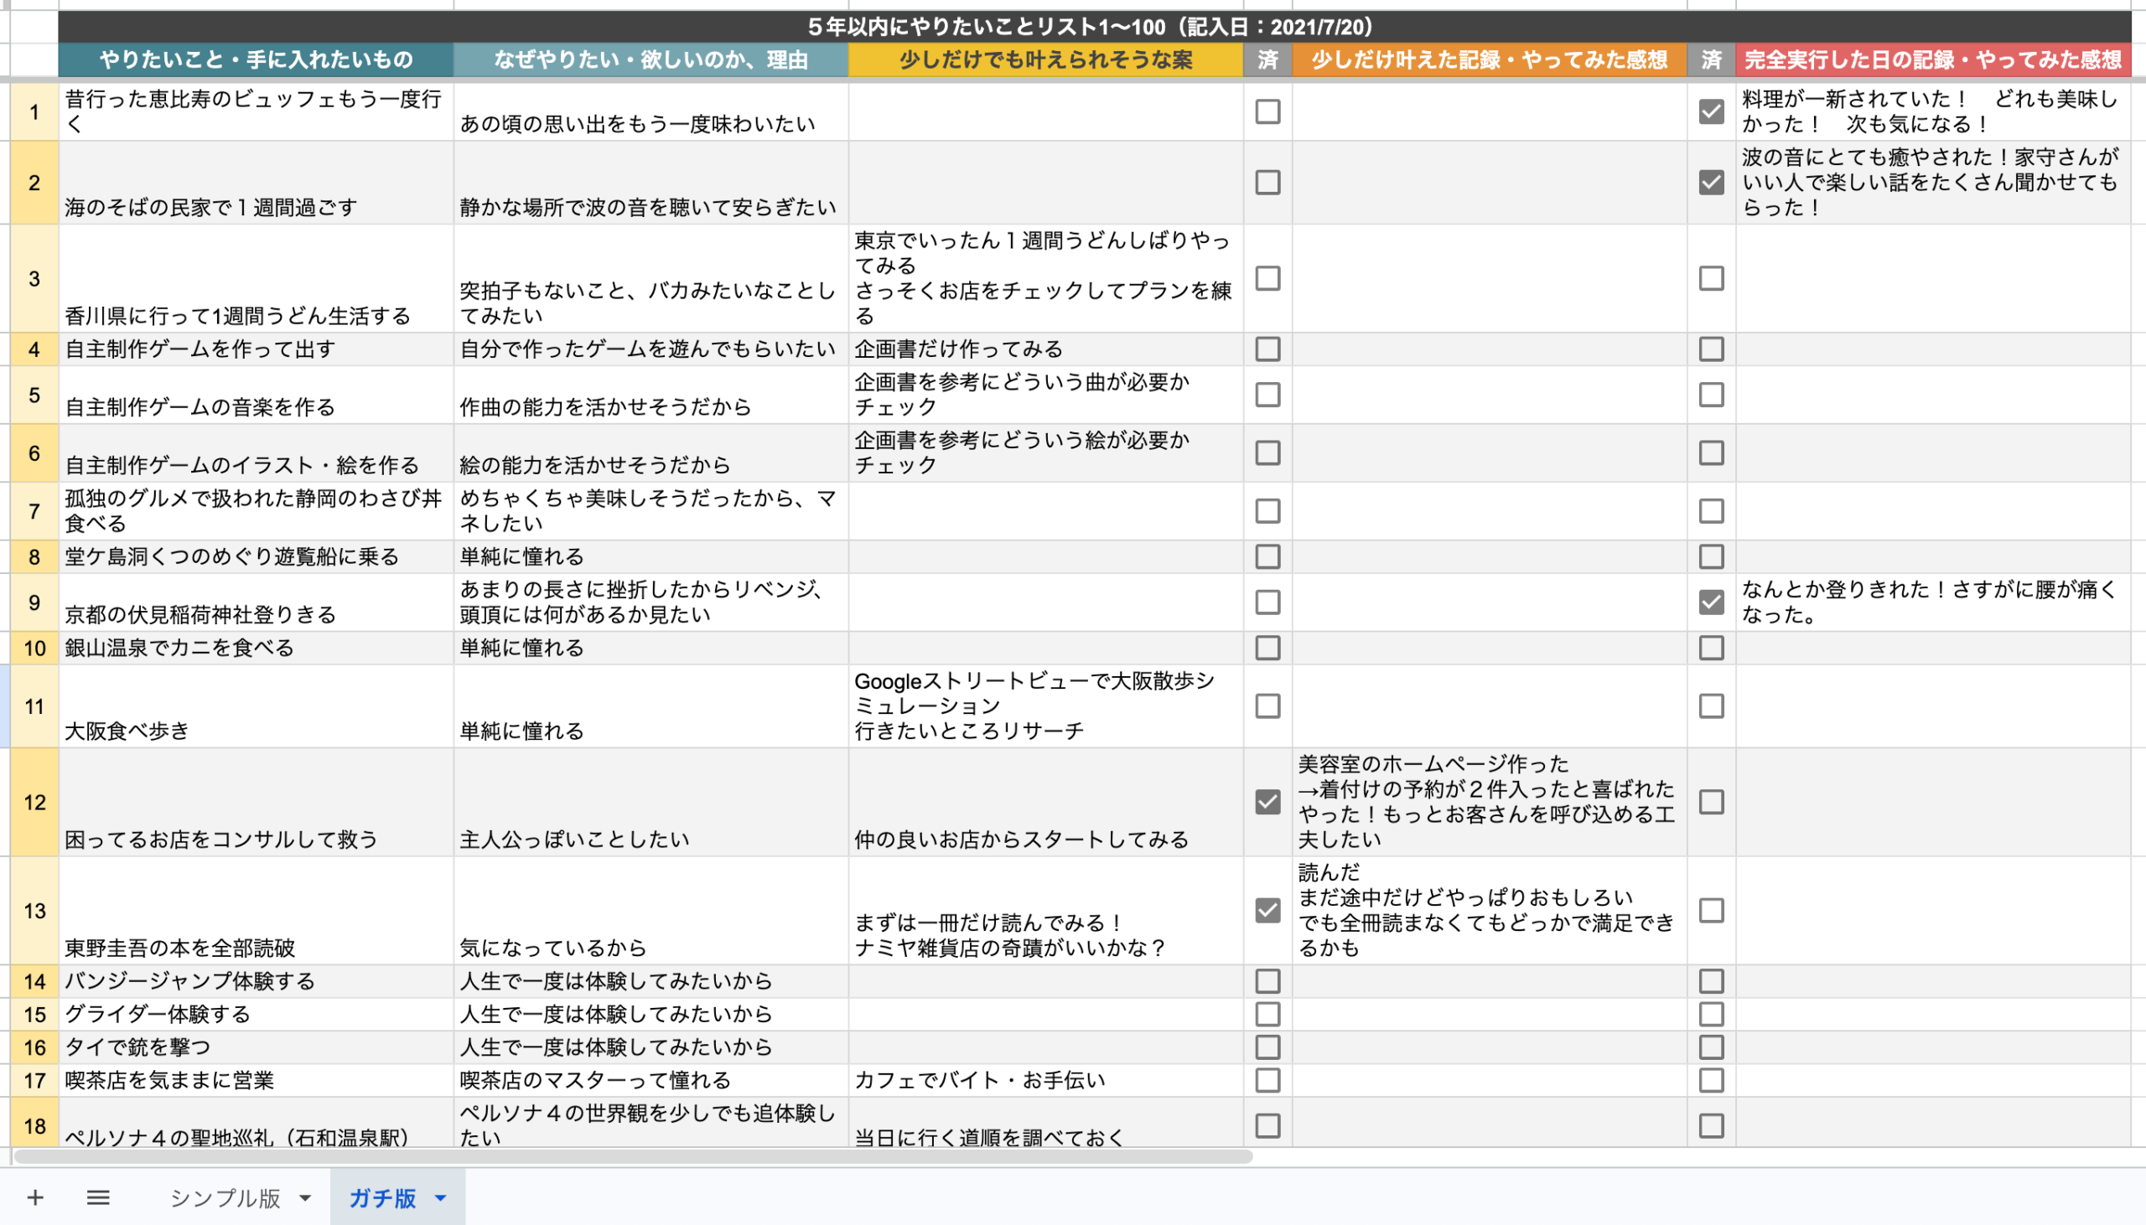Select the cell 堂ケ島洞くつのめぐり遊覧船に乗る
2146x1225 pixels.
tap(256, 556)
